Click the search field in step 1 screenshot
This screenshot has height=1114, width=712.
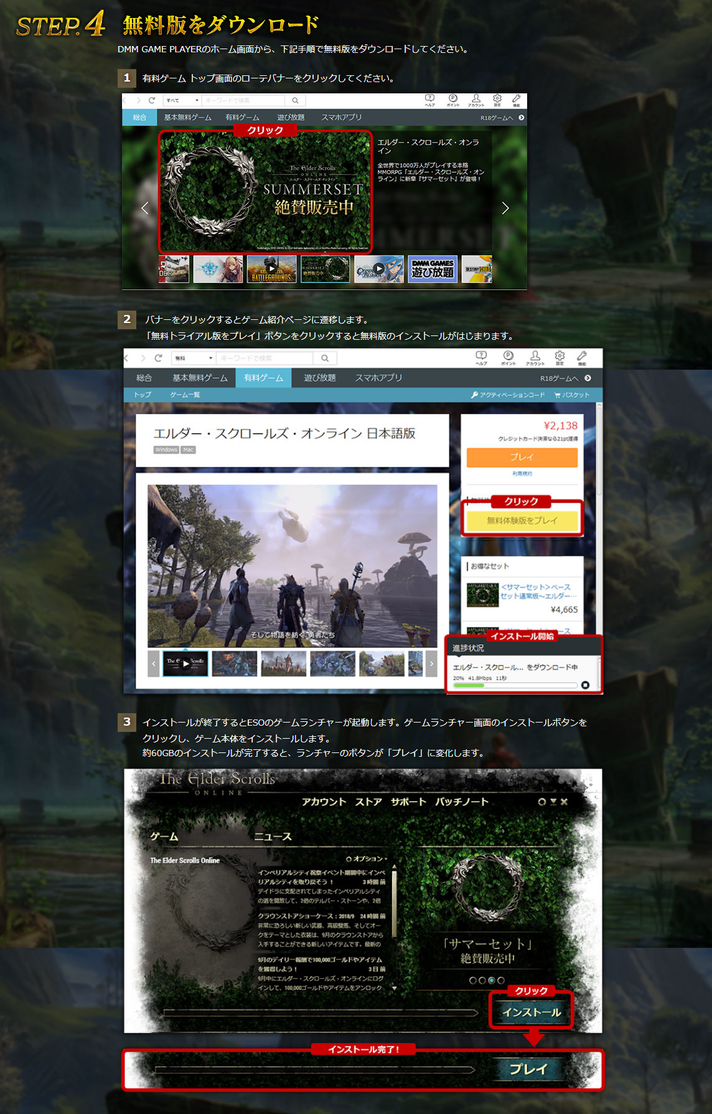pos(244,100)
